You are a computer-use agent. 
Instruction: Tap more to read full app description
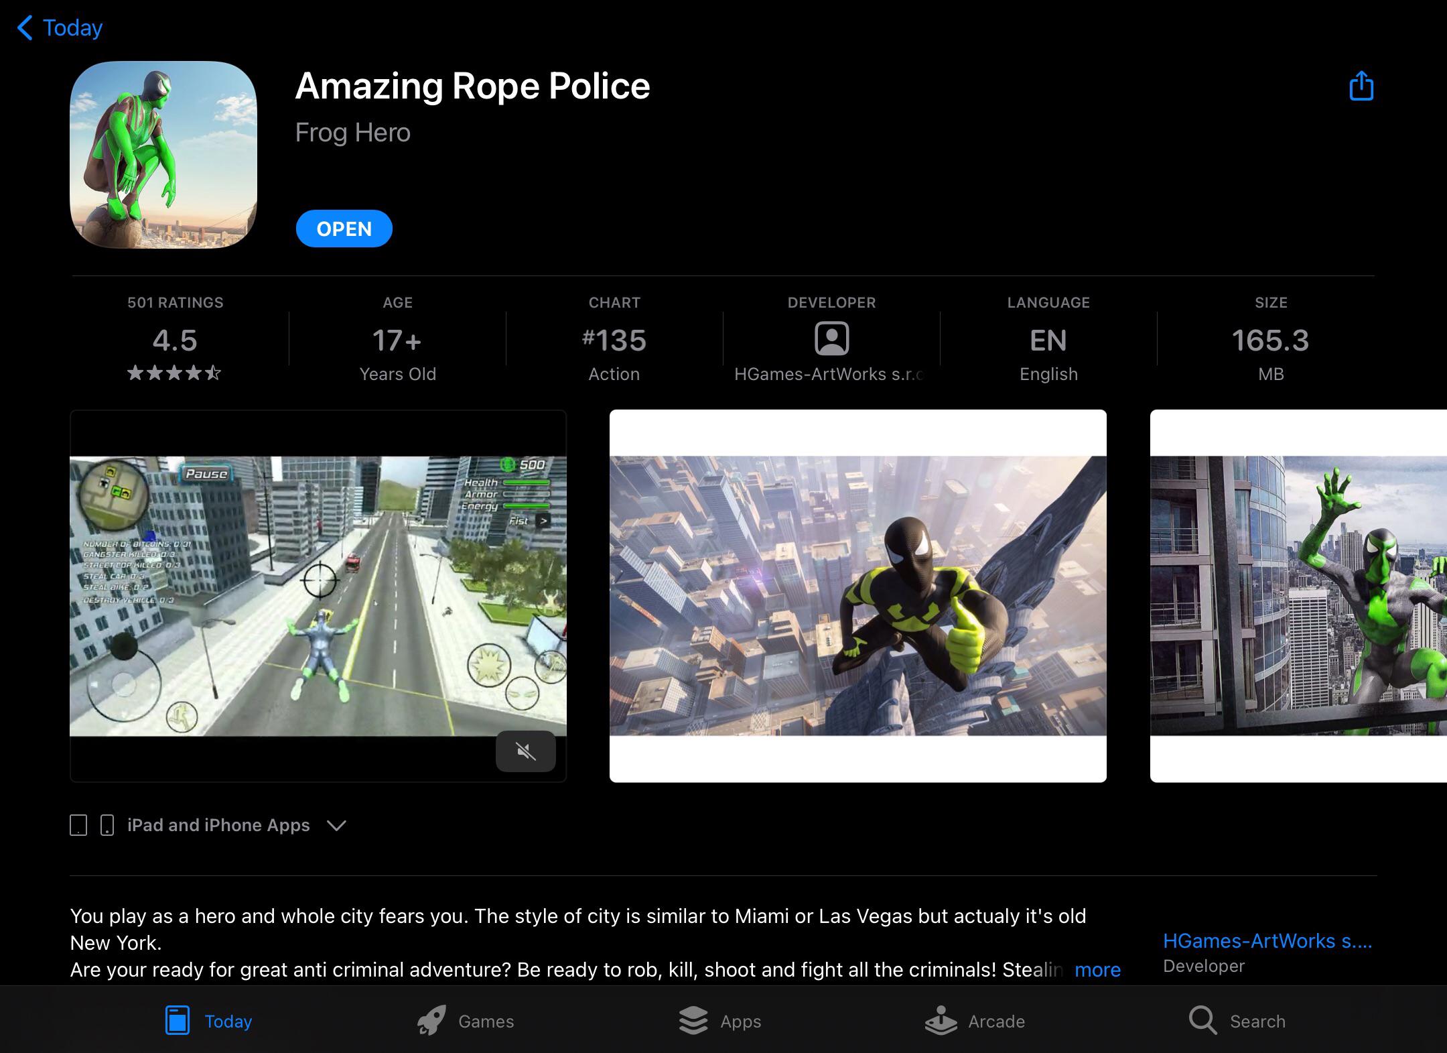click(1097, 970)
